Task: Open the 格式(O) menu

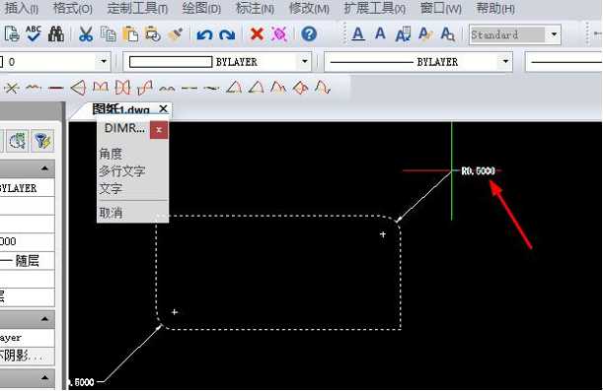Action: 73,8
